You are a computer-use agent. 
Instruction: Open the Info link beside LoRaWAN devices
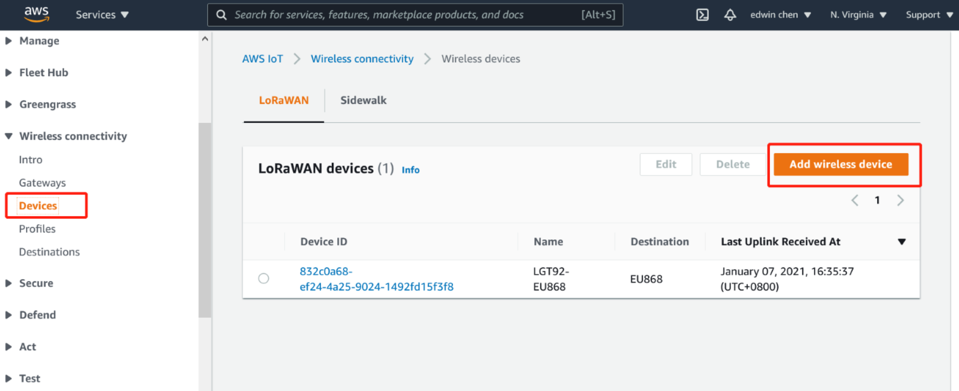pyautogui.click(x=410, y=170)
